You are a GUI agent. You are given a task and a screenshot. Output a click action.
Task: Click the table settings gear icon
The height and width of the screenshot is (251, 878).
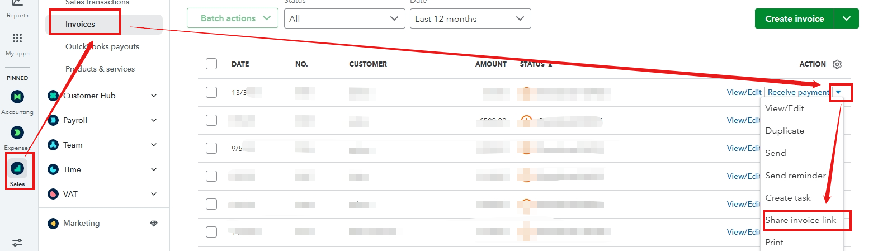(x=837, y=64)
